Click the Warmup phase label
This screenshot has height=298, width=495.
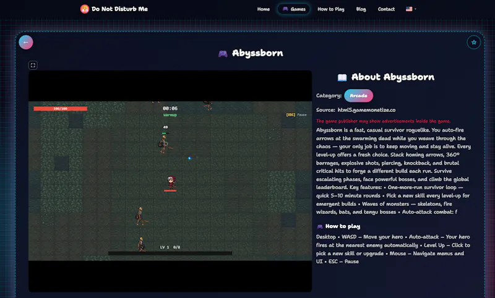pyautogui.click(x=170, y=115)
